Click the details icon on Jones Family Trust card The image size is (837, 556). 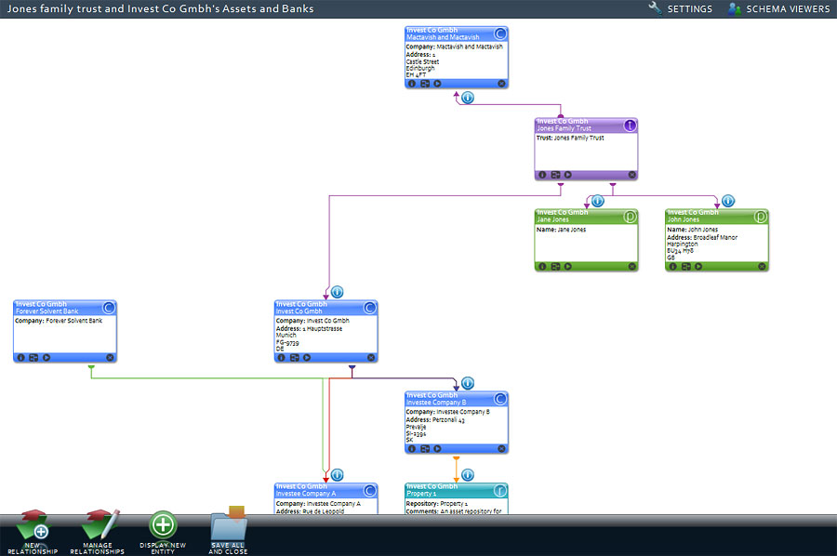click(x=555, y=175)
